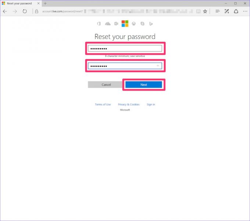
Task: Reveal the password with the eye icon
Action: [158, 66]
